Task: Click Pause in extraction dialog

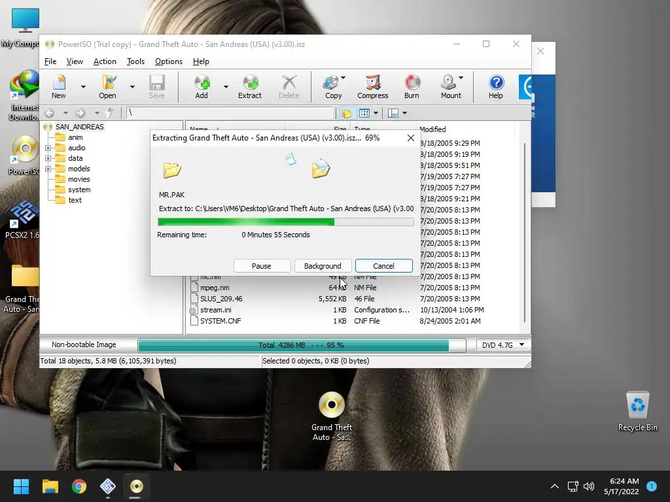Action: pyautogui.click(x=262, y=266)
